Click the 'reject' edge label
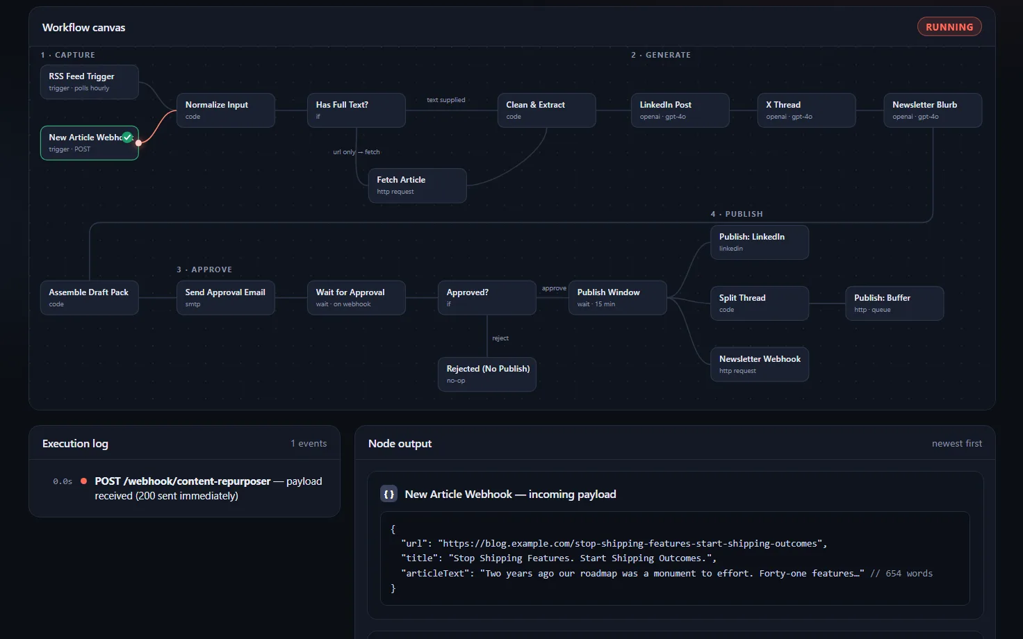 point(500,338)
